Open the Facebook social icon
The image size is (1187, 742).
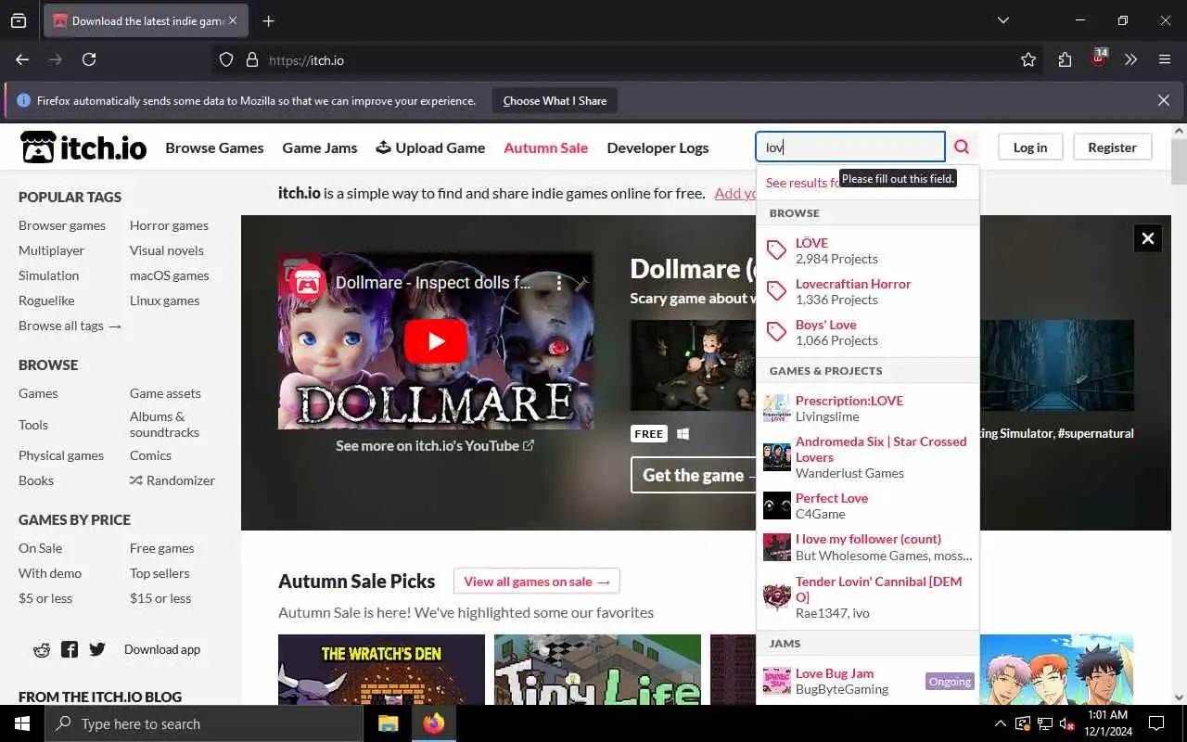[70, 649]
